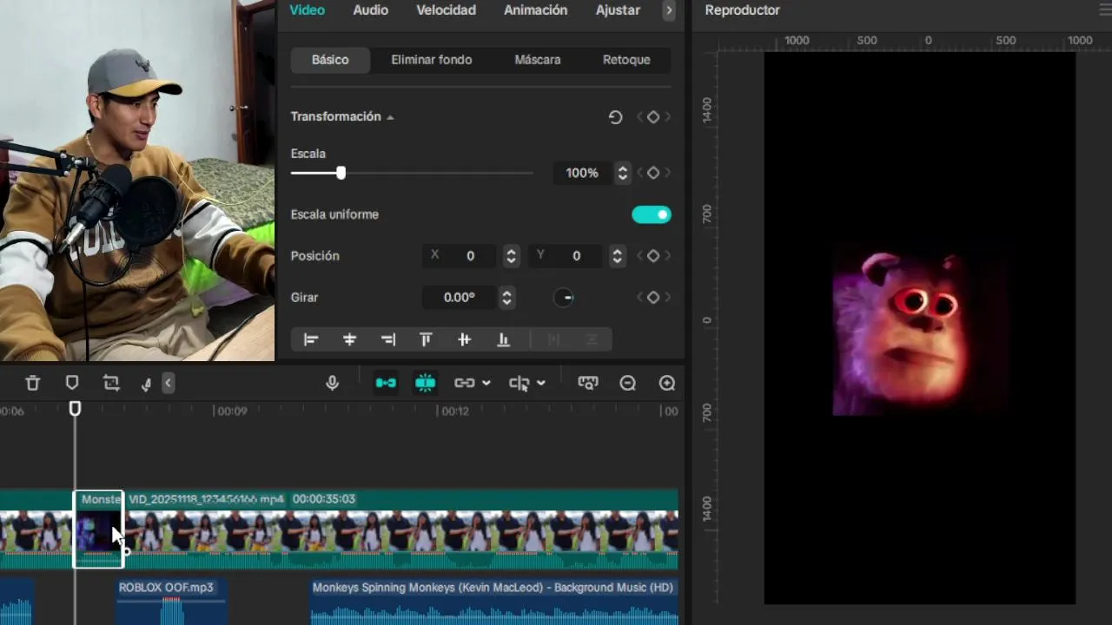
Task: Click the Girar angle stepper arrows
Action: pyautogui.click(x=506, y=297)
